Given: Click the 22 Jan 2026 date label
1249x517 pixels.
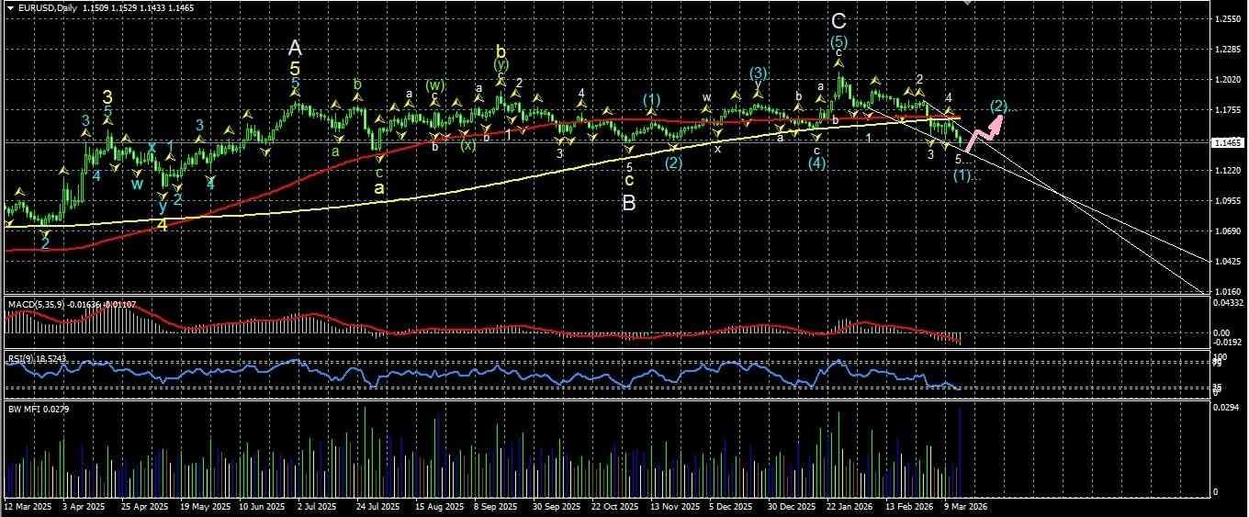Looking at the screenshot, I should (850, 506).
